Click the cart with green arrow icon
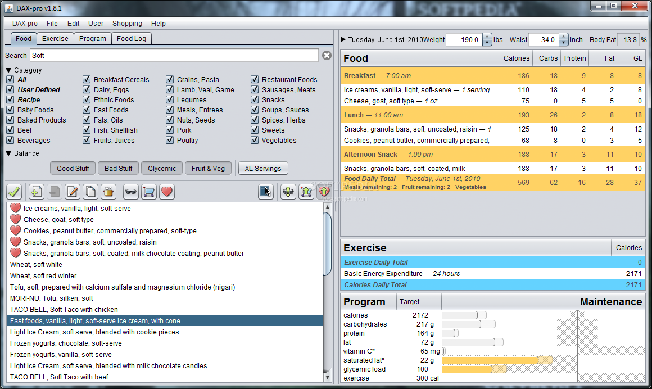 (306, 192)
